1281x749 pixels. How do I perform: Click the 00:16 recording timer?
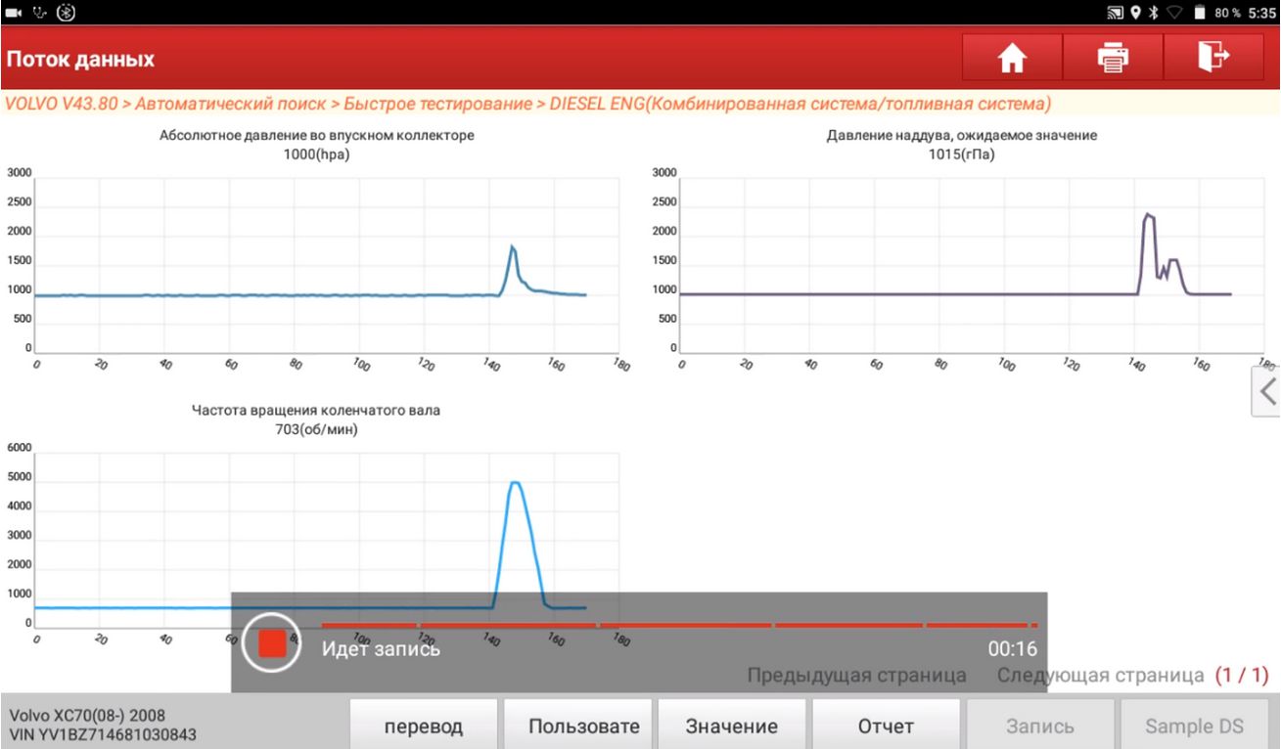click(x=1012, y=648)
